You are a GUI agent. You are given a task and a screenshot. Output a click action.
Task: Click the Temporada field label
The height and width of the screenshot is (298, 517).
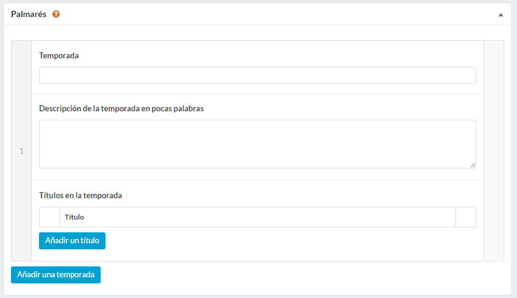tap(59, 55)
